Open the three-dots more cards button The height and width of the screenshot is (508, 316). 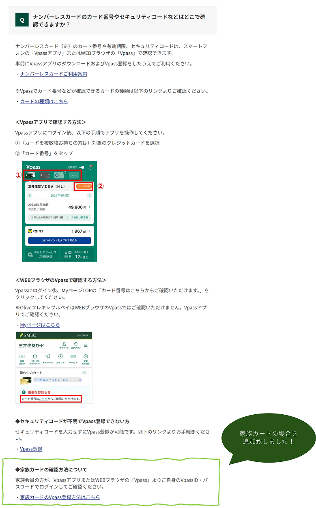pyautogui.click(x=74, y=175)
